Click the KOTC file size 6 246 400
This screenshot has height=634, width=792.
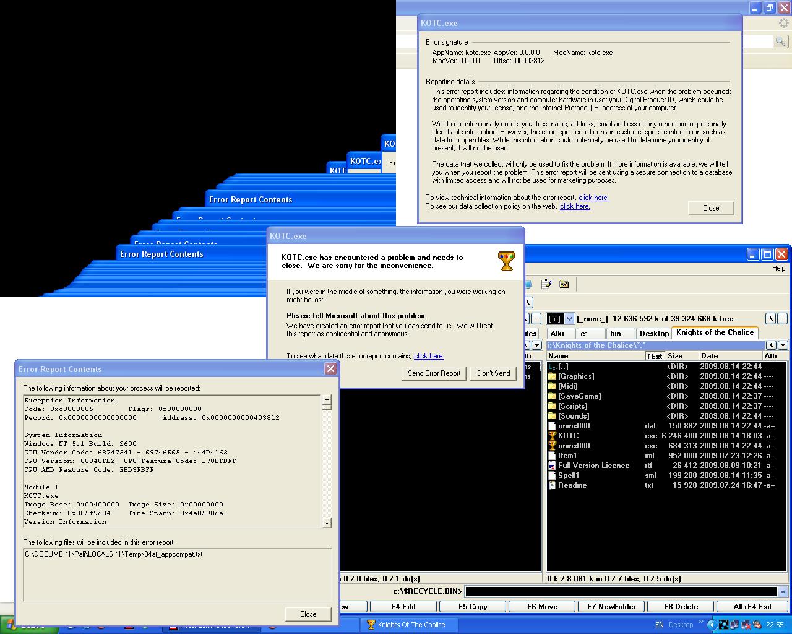coord(679,436)
